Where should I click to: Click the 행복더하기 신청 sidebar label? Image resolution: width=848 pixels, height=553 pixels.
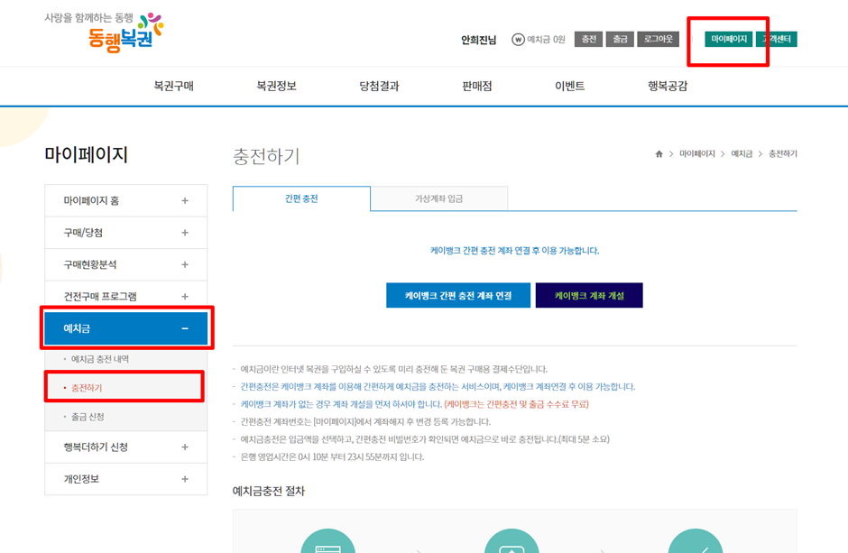pos(96,447)
